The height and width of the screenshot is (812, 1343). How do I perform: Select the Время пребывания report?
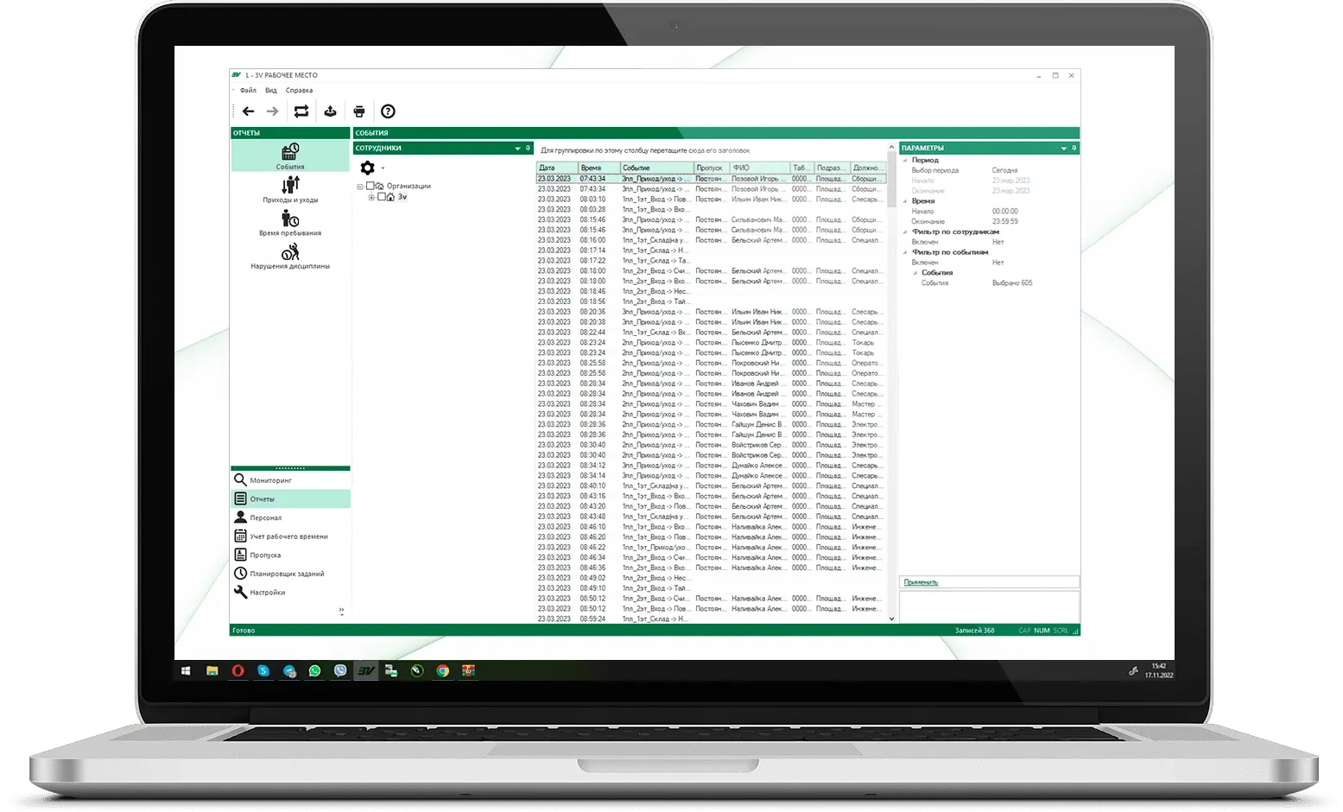tap(290, 223)
